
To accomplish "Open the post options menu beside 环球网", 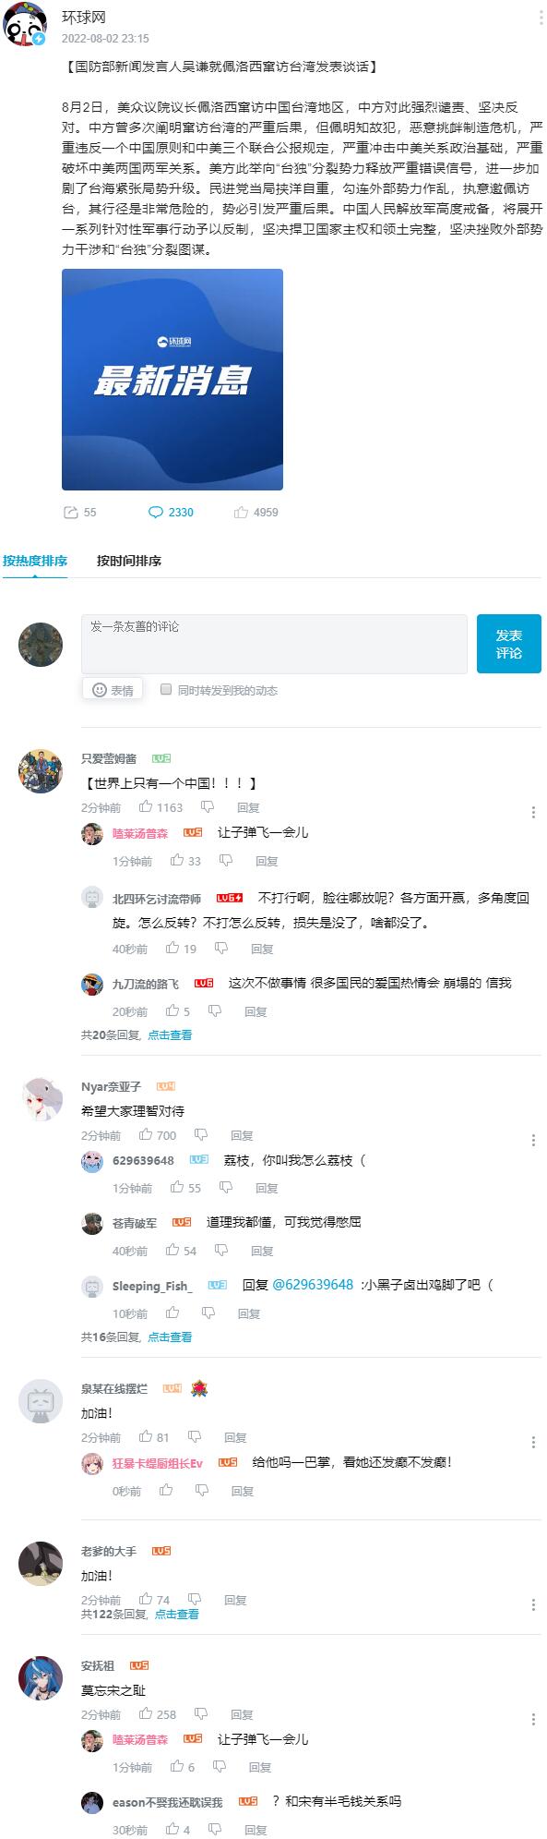I will pos(541,19).
